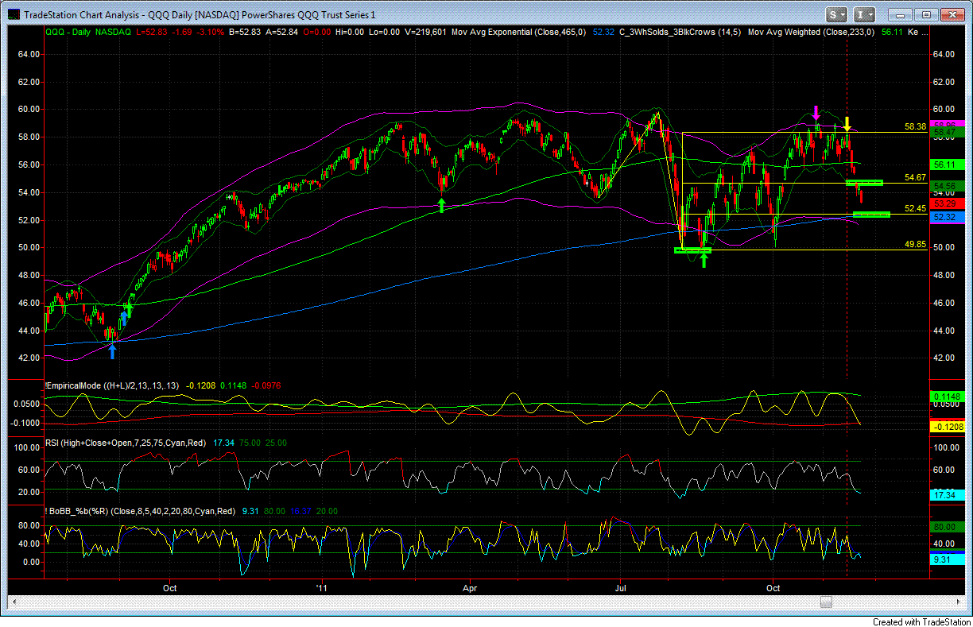
Task: Click the "'11" year label on time axis
Action: tap(321, 589)
